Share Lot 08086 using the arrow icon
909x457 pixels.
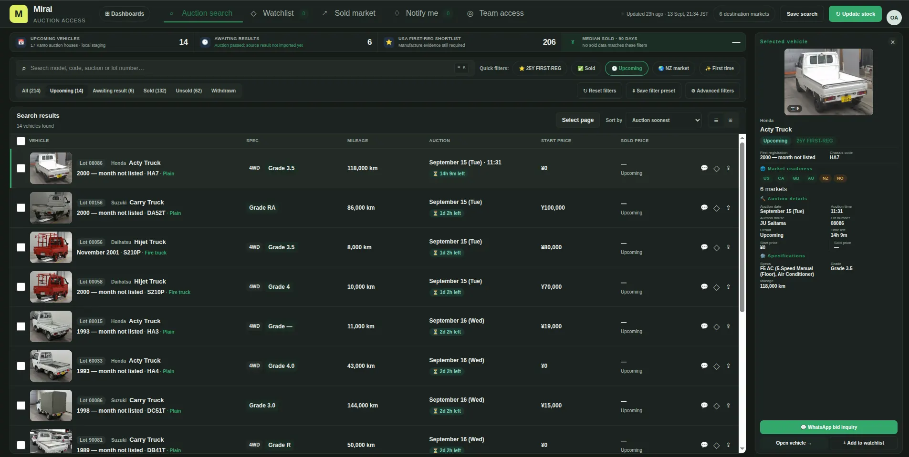[x=728, y=168]
